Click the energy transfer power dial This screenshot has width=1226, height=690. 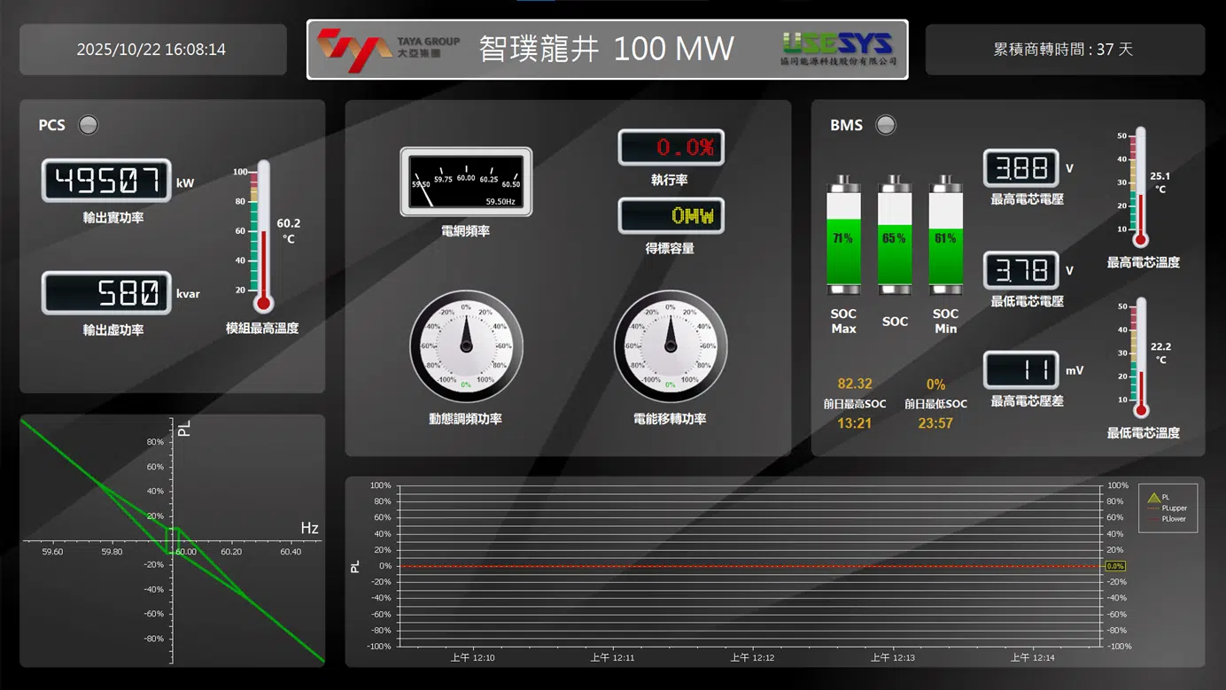670,346
